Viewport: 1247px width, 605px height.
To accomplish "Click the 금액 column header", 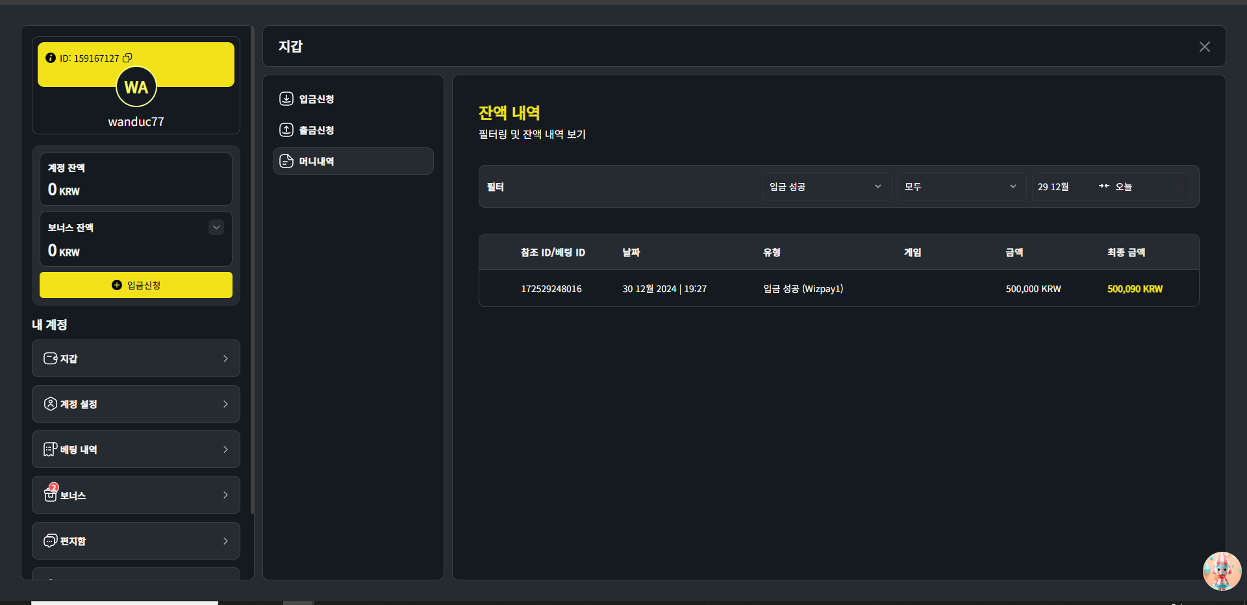I will 1014,252.
